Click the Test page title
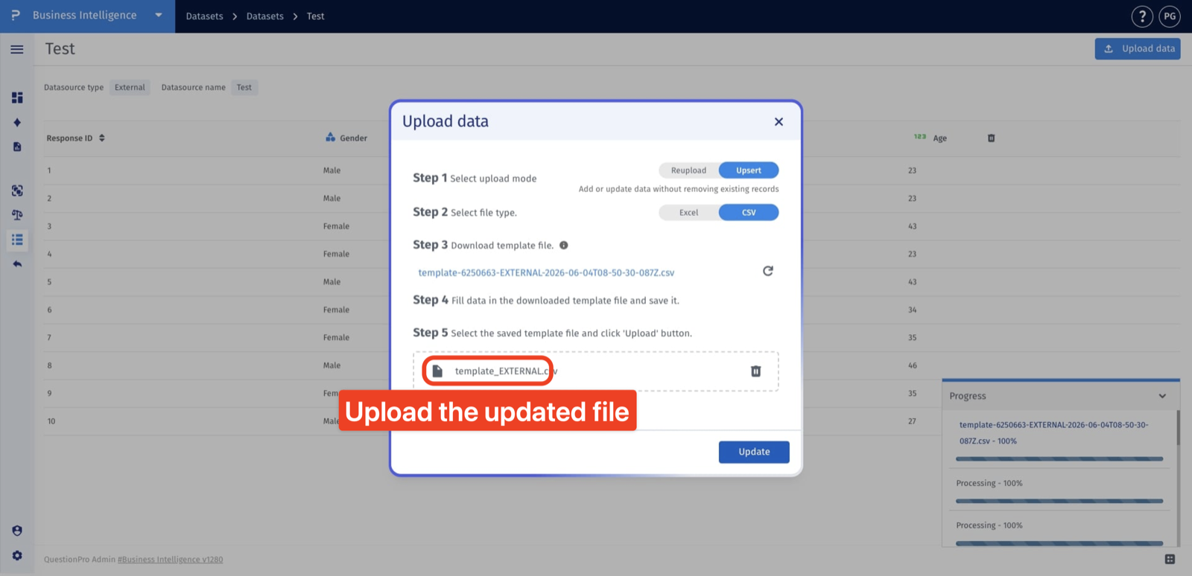Viewport: 1192px width, 576px height. [60, 49]
